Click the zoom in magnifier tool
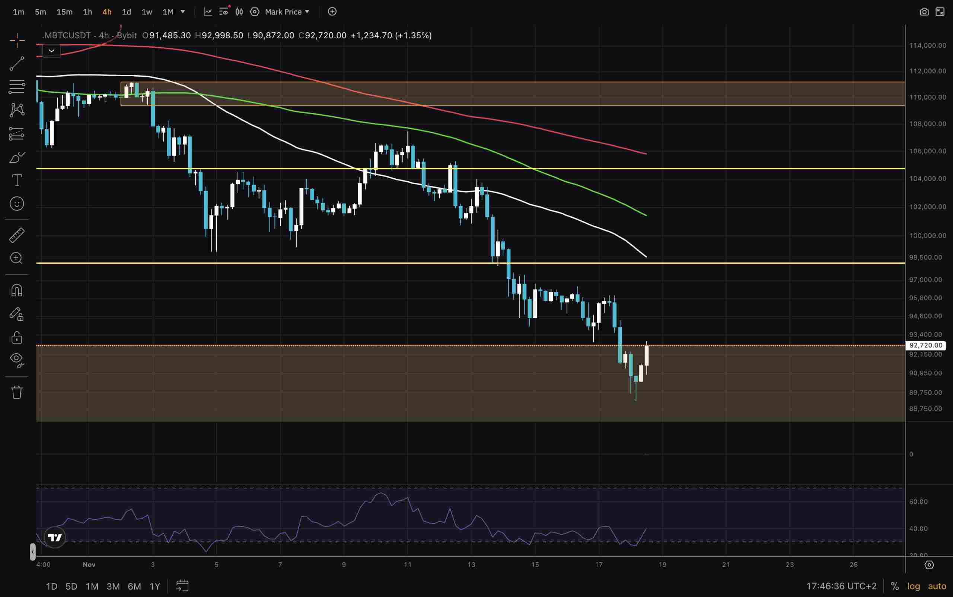The image size is (953, 597). click(x=17, y=258)
